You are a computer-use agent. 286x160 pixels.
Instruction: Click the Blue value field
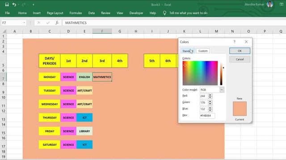(x=204, y=109)
